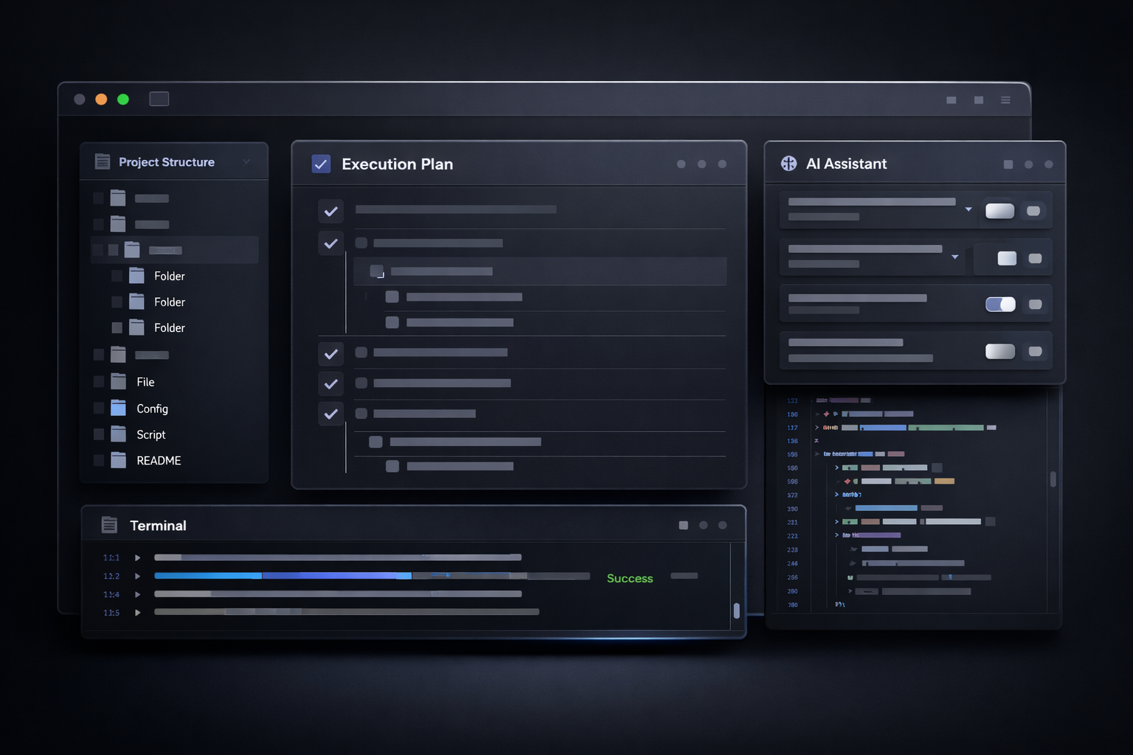This screenshot has height=755, width=1133.
Task: Run terminal line 1:1 with its play arrow
Action: pos(137,557)
